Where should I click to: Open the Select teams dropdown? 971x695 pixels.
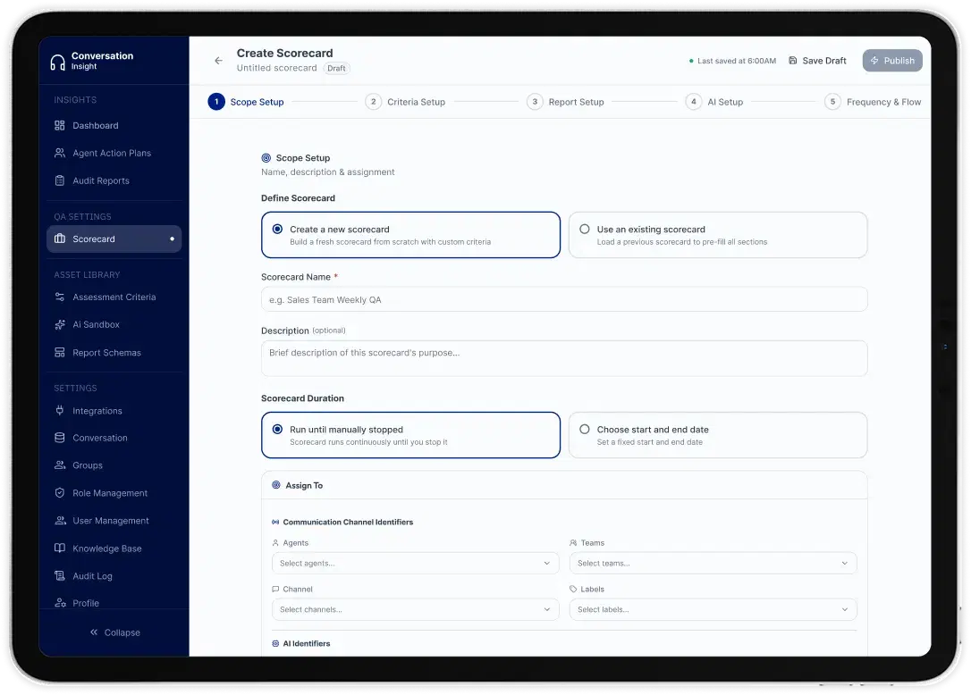tap(713, 563)
